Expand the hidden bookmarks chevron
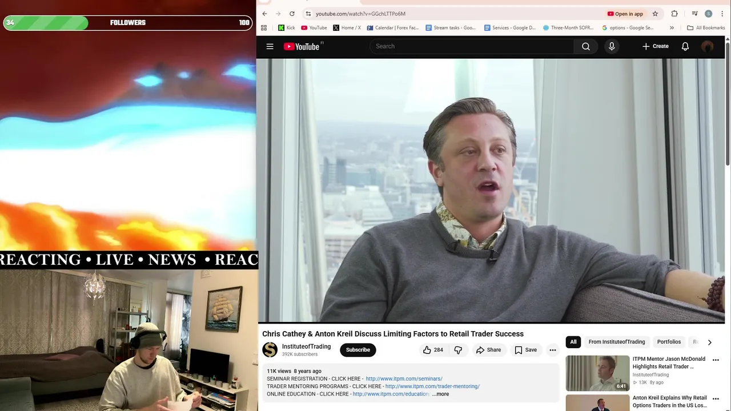This screenshot has height=411, width=731. pyautogui.click(x=672, y=27)
